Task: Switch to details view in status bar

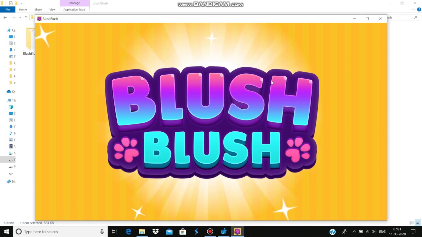Action: tap(411, 223)
